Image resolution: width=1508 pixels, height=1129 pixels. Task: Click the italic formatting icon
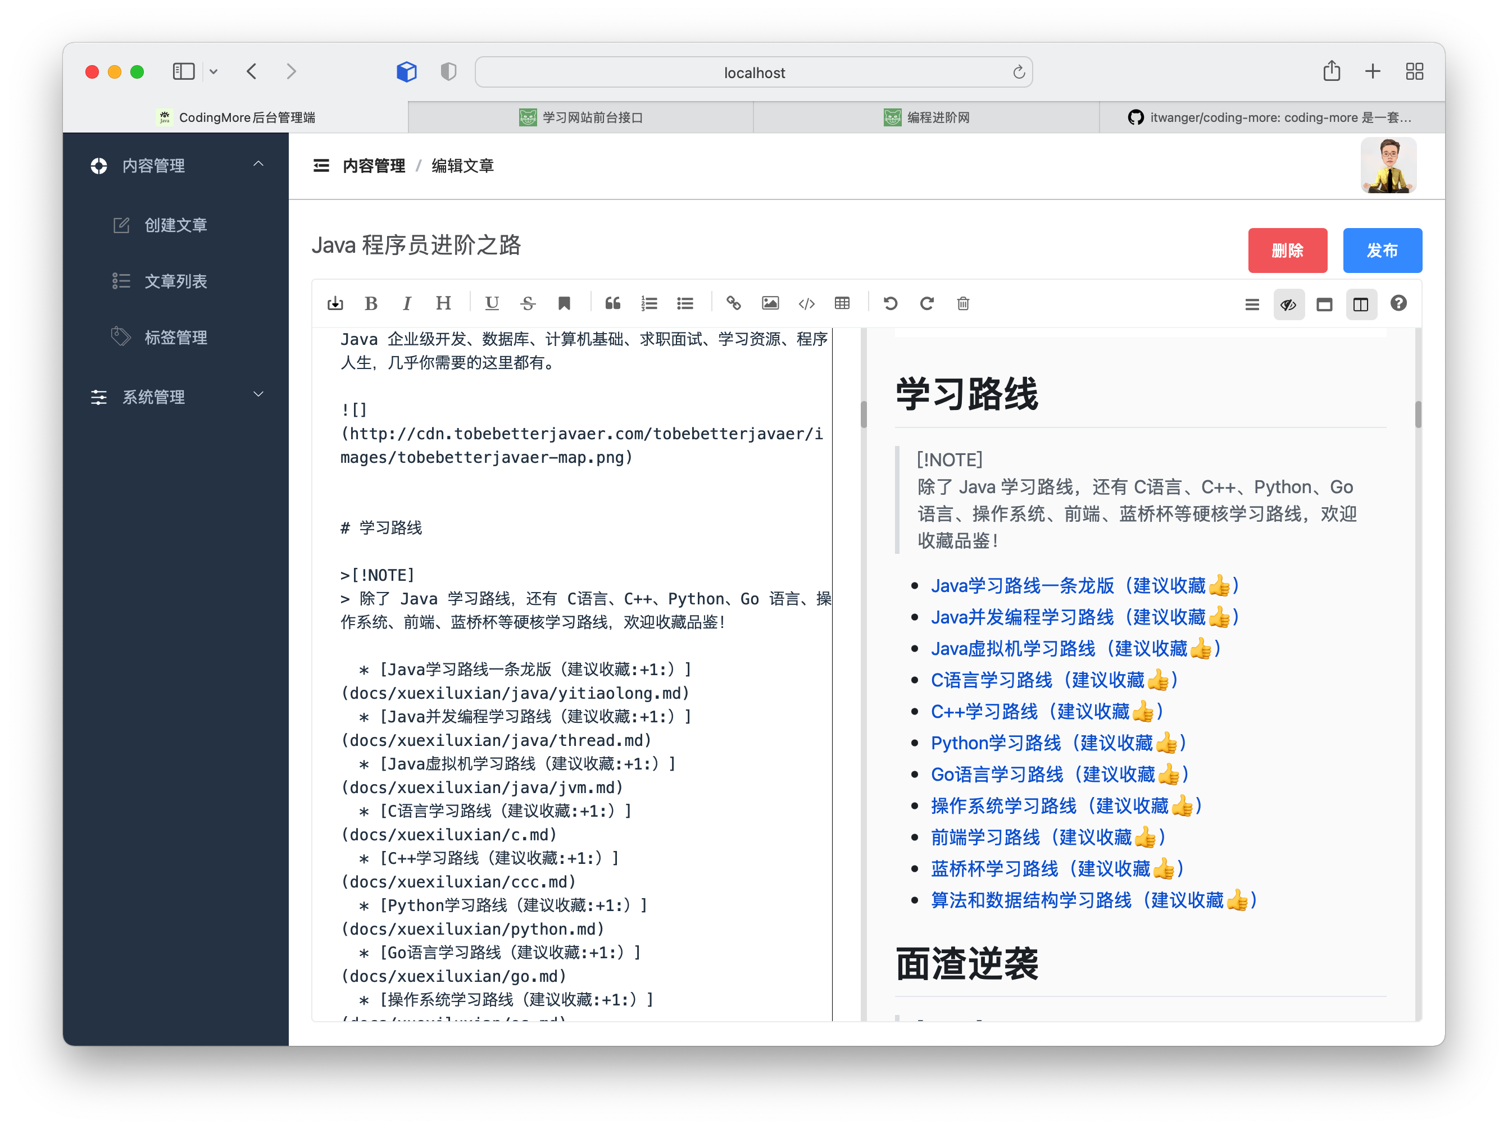pos(407,303)
